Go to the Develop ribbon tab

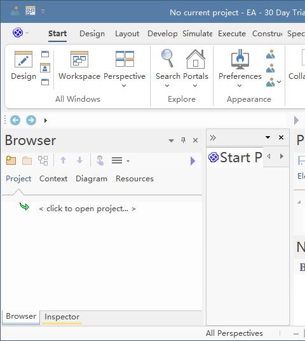(163, 34)
